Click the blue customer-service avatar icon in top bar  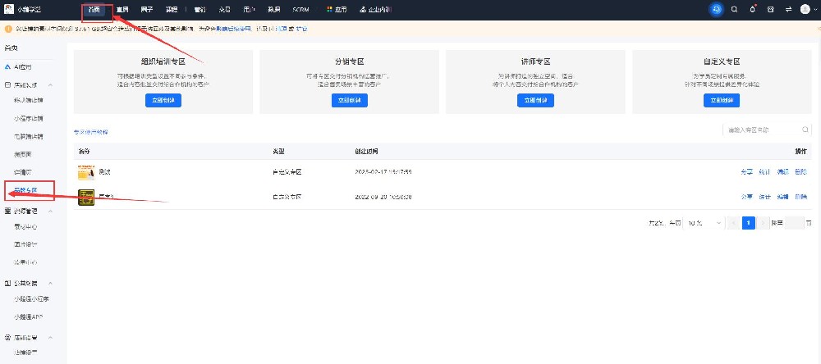[x=716, y=9]
